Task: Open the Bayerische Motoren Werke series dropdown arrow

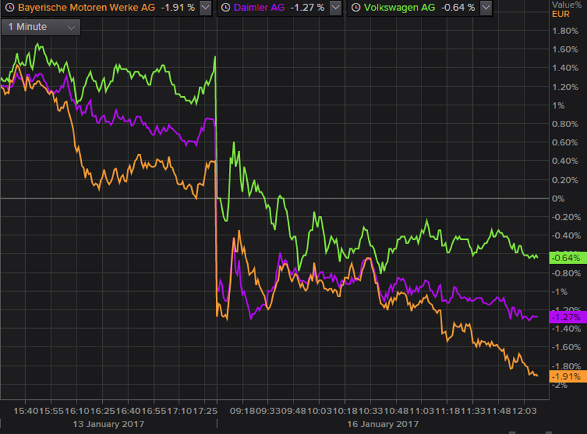Action: (205, 8)
